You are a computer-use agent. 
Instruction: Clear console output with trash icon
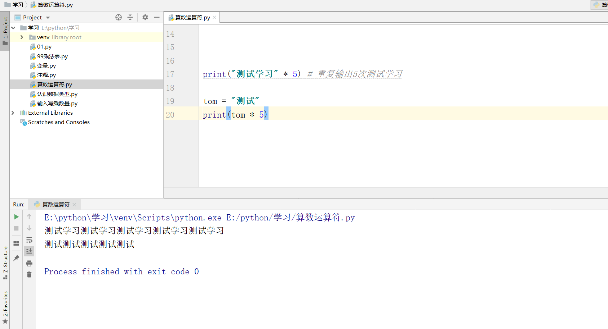[x=29, y=275]
